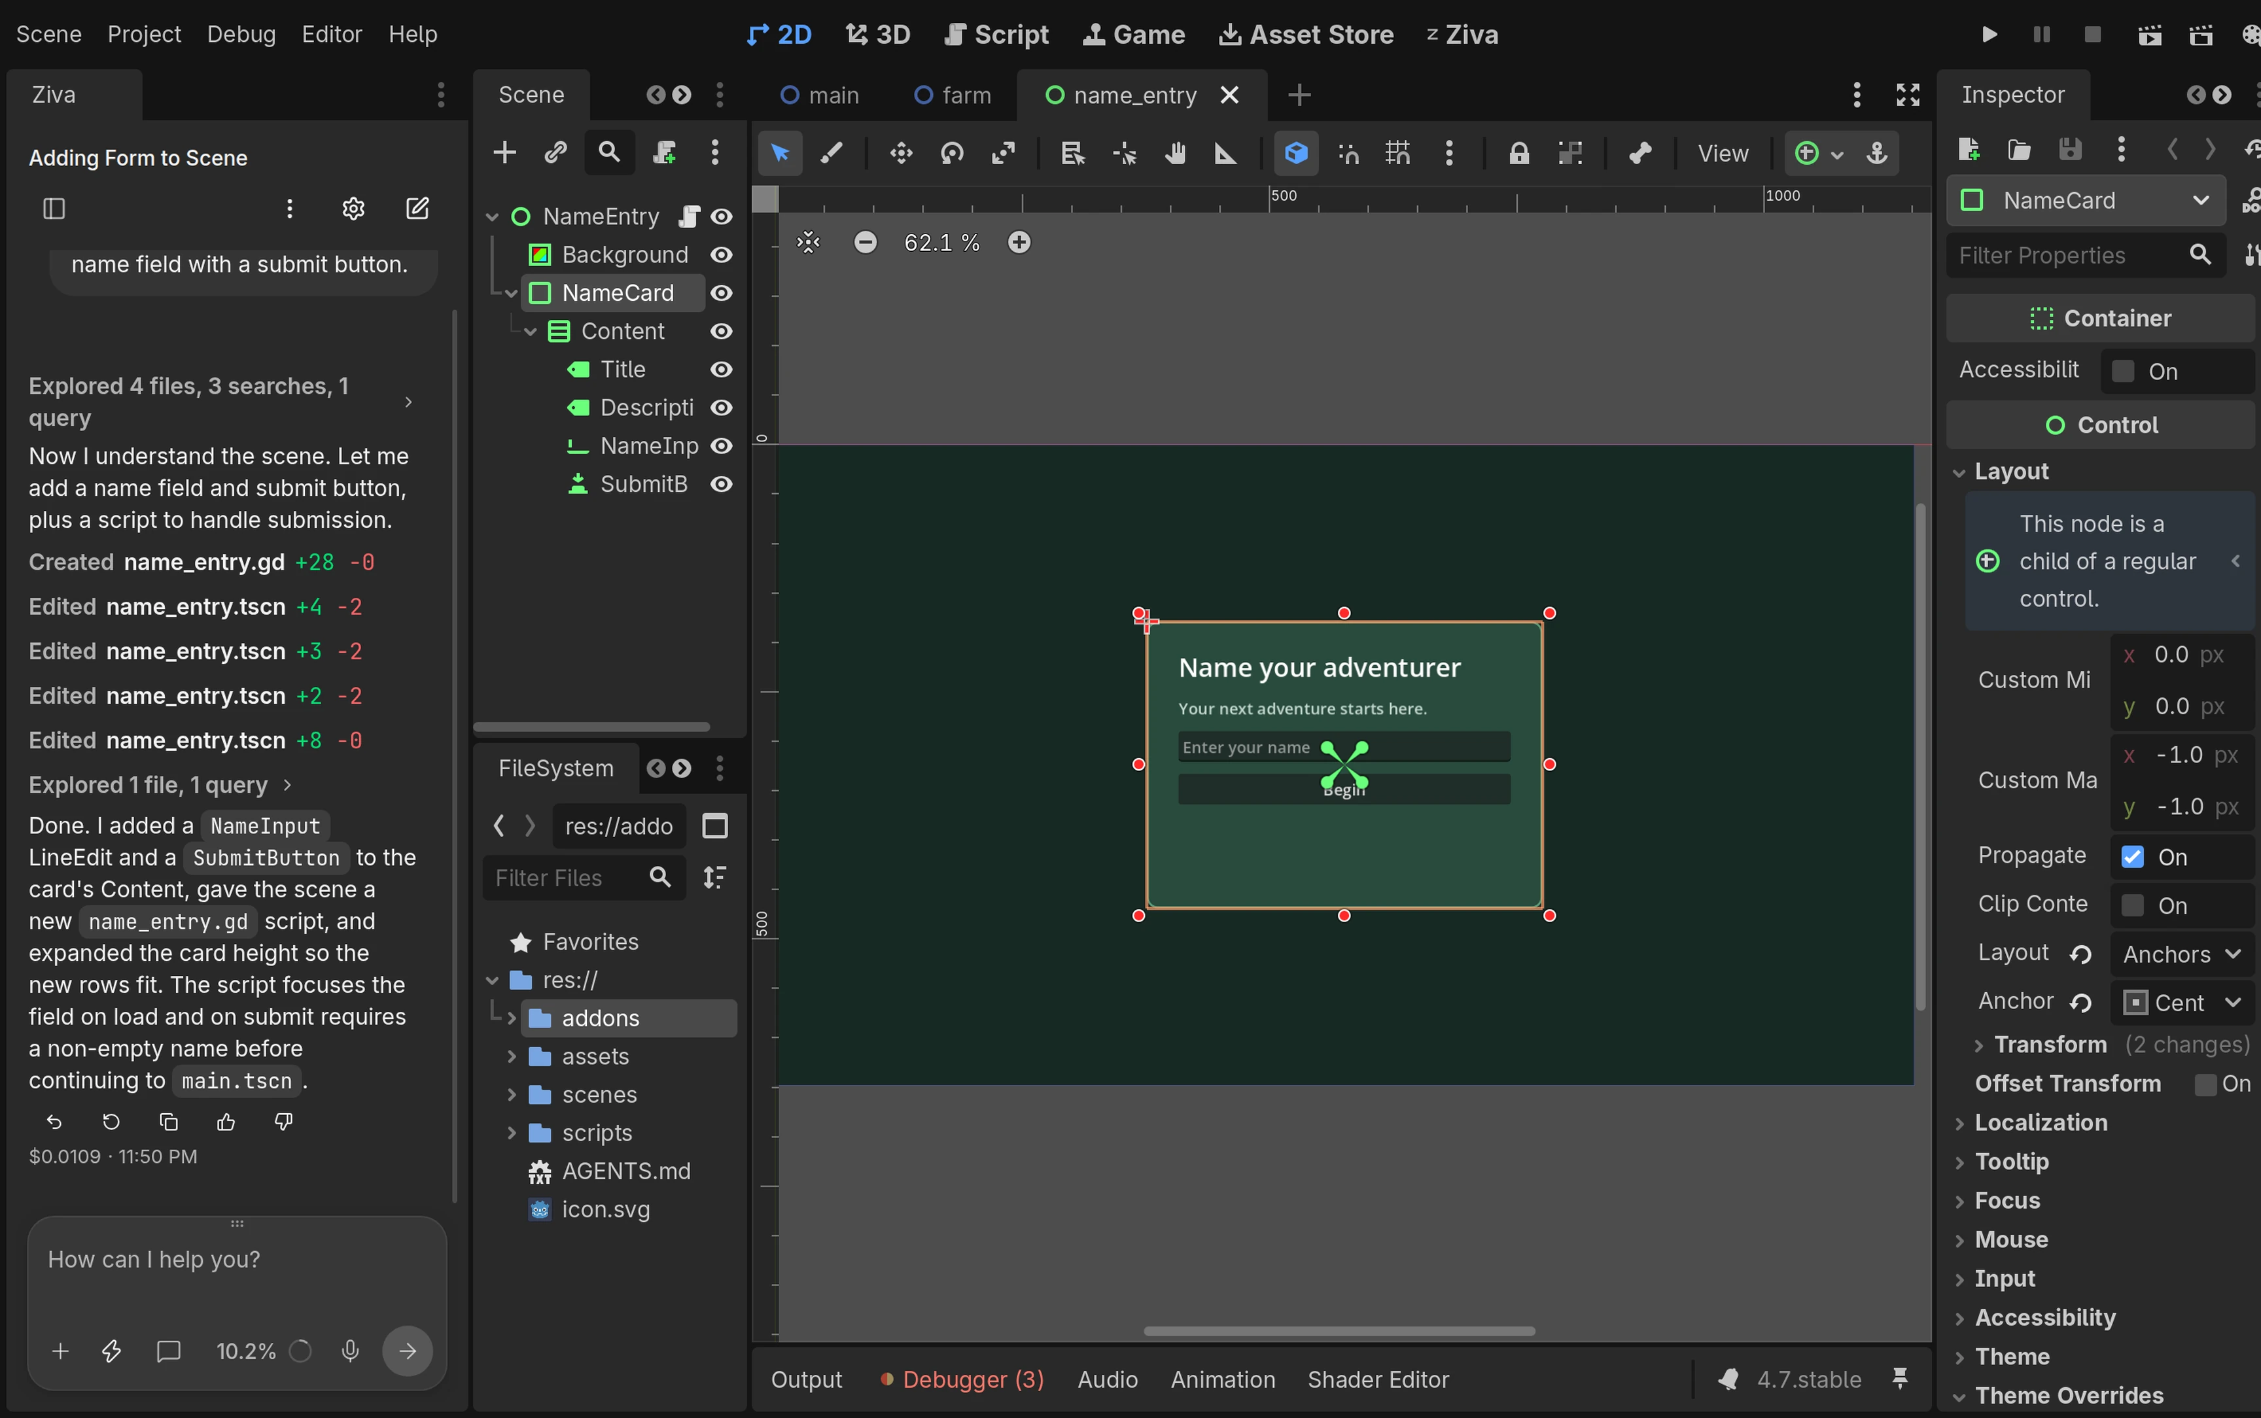Toggle visibility of Background node
The height and width of the screenshot is (1418, 2261).
click(721, 255)
